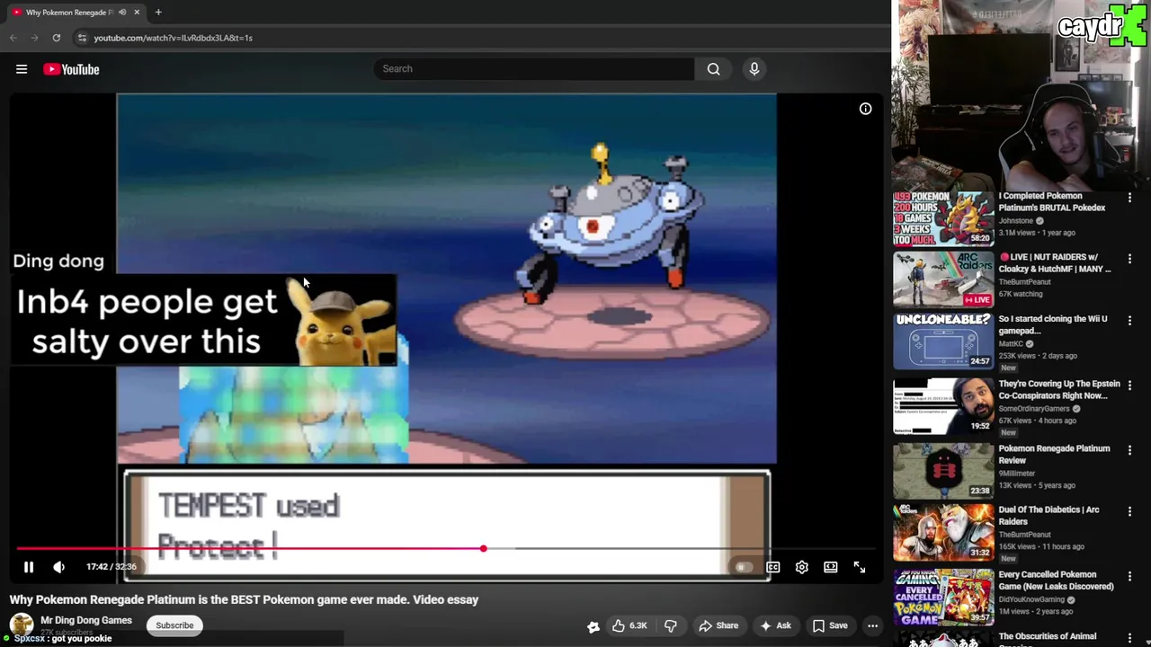Pause the video playback
The image size is (1151, 647).
point(29,567)
